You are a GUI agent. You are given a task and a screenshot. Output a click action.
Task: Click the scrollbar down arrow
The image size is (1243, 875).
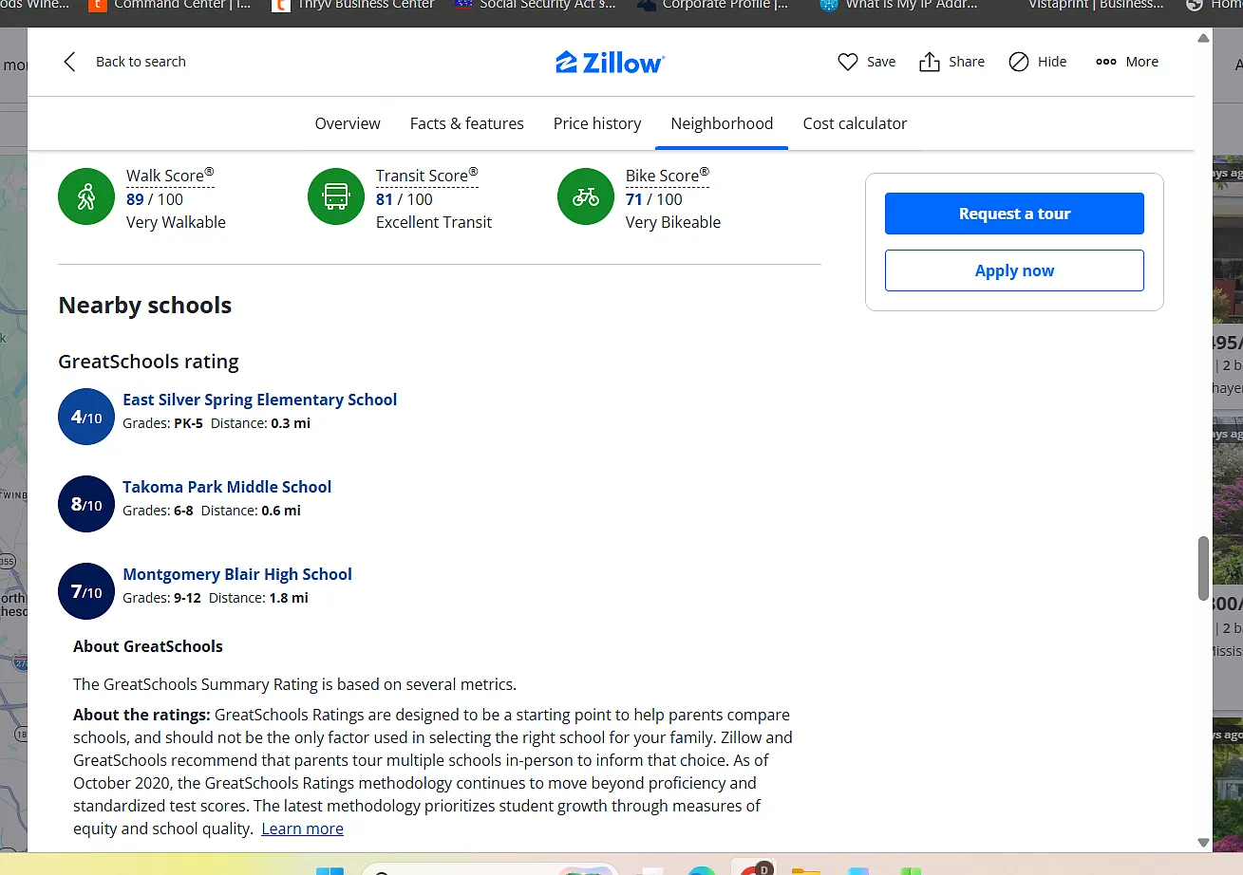pos(1203,842)
